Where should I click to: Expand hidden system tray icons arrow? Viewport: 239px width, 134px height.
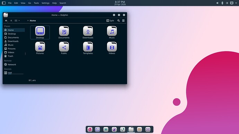tap(236, 3)
